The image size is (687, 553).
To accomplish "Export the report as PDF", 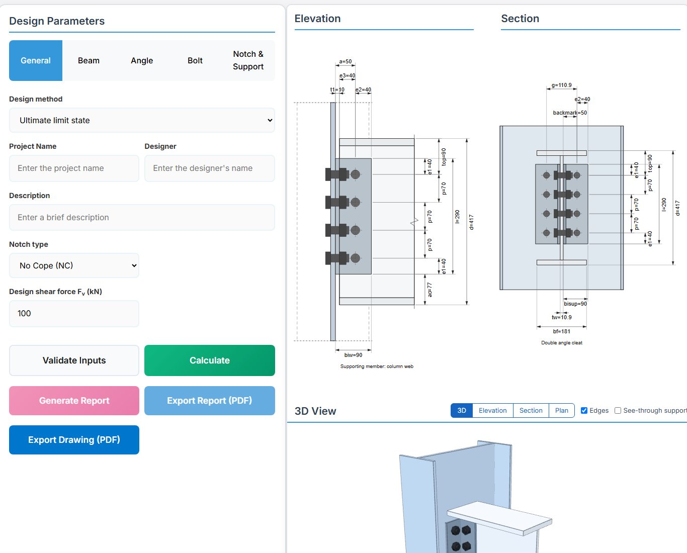I will [210, 401].
